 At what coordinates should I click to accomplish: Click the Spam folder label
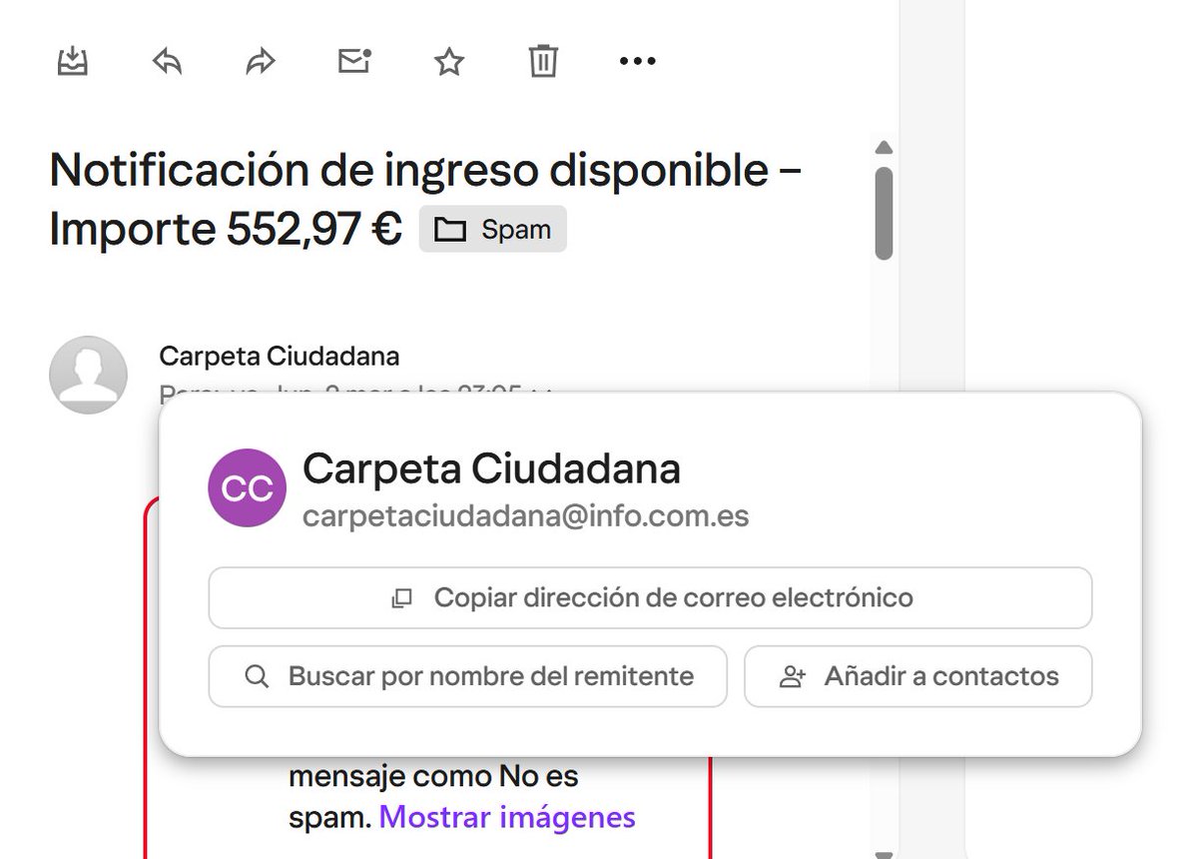pos(493,230)
